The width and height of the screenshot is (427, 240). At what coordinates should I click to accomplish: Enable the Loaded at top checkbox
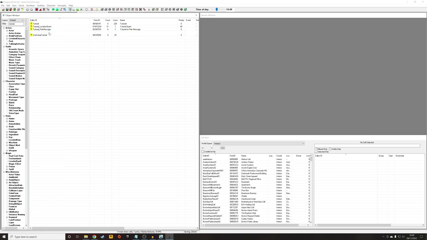(203, 152)
